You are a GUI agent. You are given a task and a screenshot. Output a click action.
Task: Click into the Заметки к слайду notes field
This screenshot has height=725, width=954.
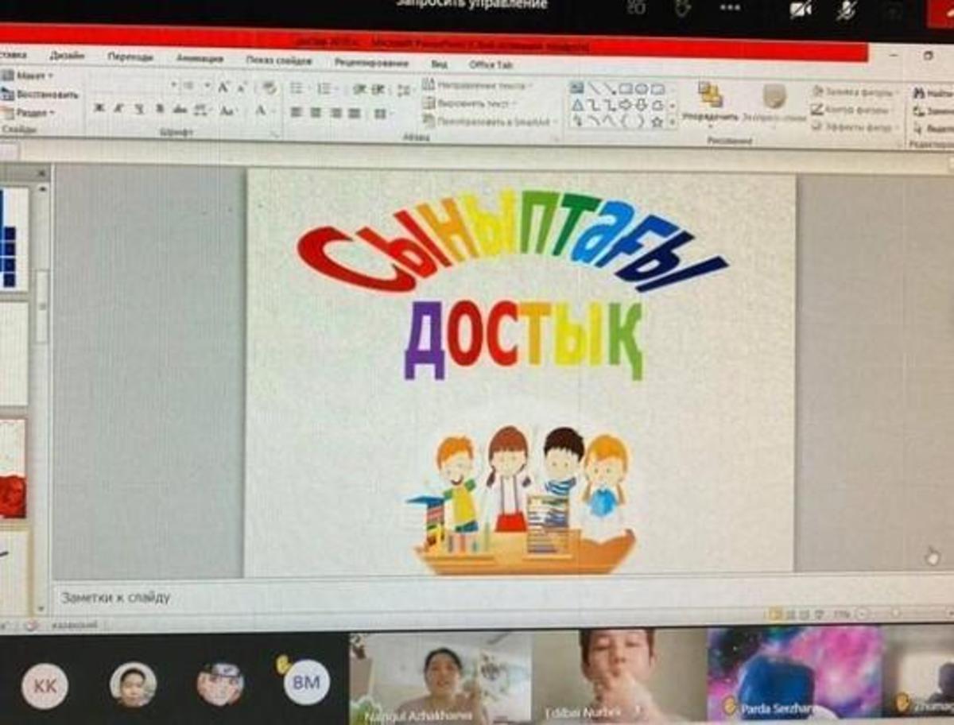[397, 596]
